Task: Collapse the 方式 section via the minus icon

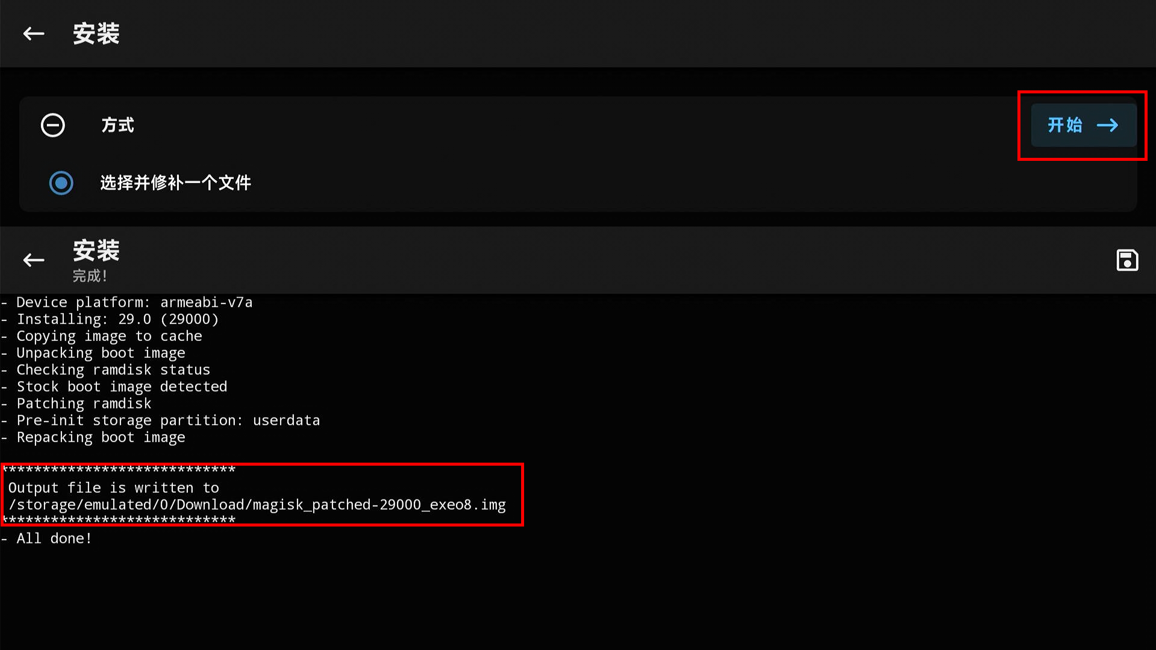Action: point(53,125)
